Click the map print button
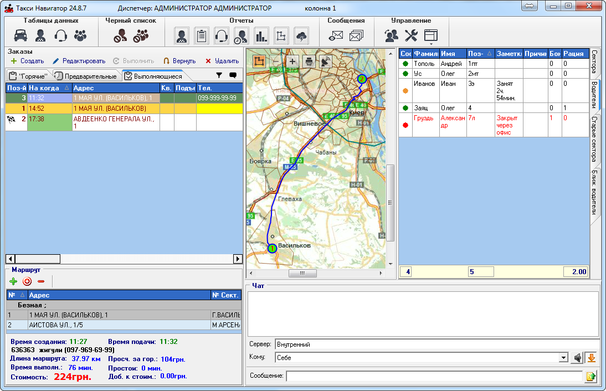Viewport: 606px width, 391px height. 309,61
